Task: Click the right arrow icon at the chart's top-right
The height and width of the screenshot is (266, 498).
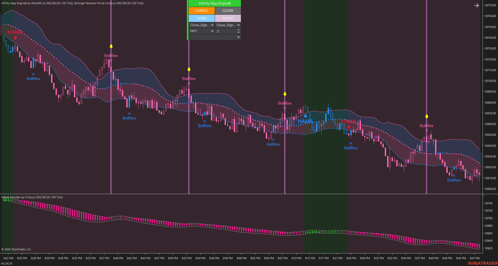Action: pos(476,5)
